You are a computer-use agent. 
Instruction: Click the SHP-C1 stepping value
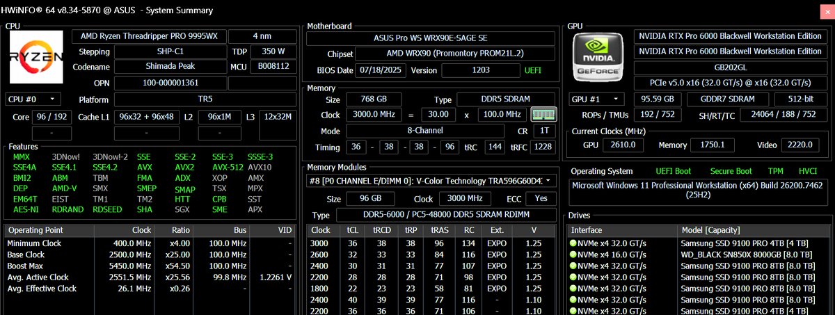click(x=170, y=51)
